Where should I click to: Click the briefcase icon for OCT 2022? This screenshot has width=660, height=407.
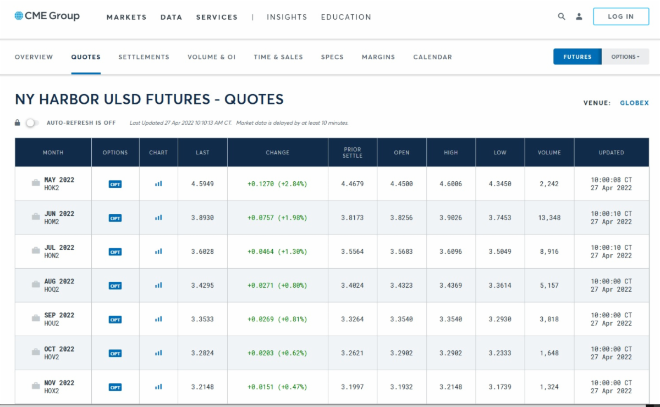(x=36, y=352)
